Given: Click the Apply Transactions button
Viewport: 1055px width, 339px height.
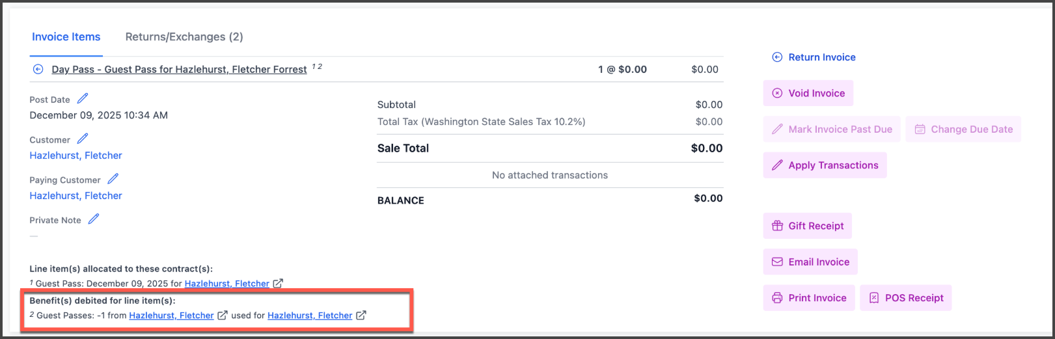Looking at the screenshot, I should point(825,165).
